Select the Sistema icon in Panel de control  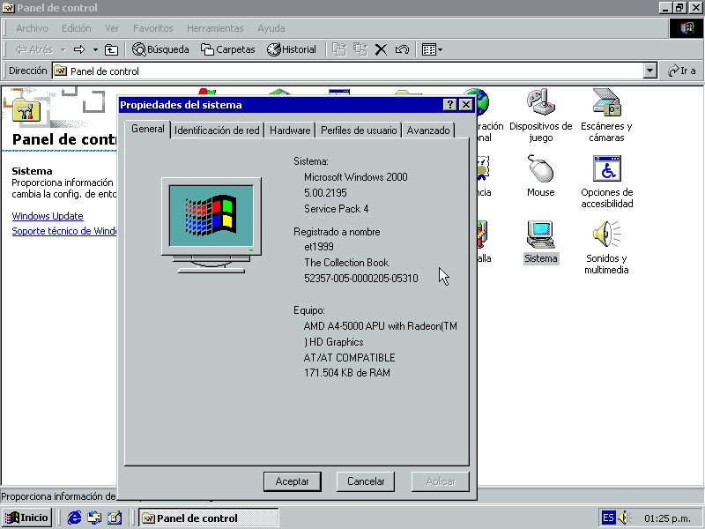point(541,242)
